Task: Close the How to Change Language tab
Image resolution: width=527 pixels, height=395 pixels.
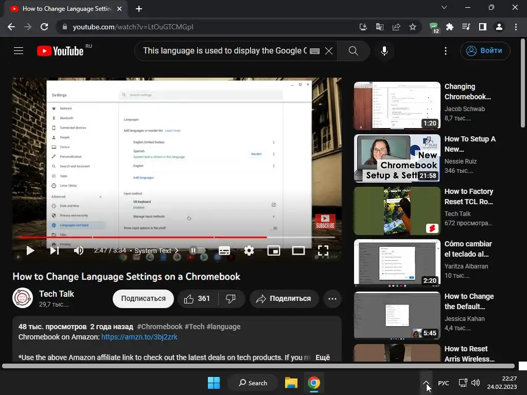Action: pyautogui.click(x=119, y=9)
